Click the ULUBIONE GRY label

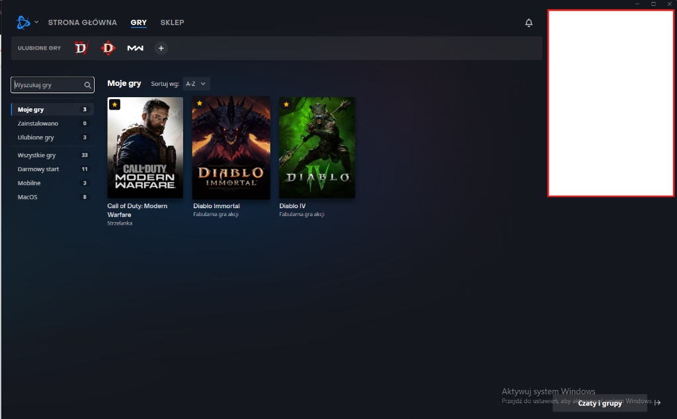[39, 48]
